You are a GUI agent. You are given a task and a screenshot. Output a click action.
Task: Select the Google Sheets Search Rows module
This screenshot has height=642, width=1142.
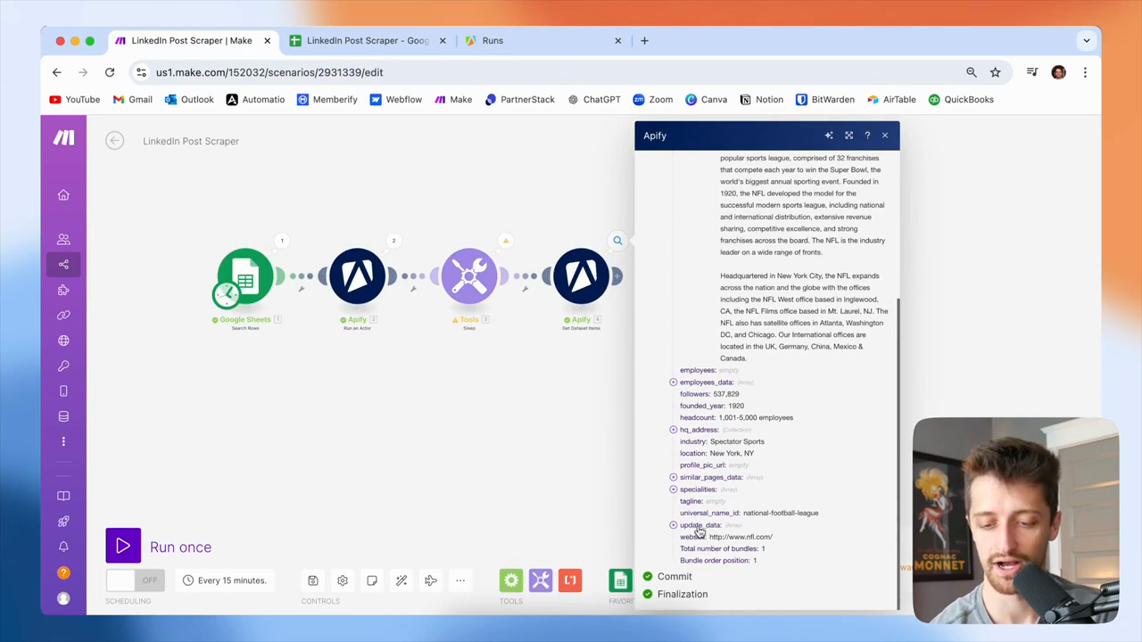[245, 276]
